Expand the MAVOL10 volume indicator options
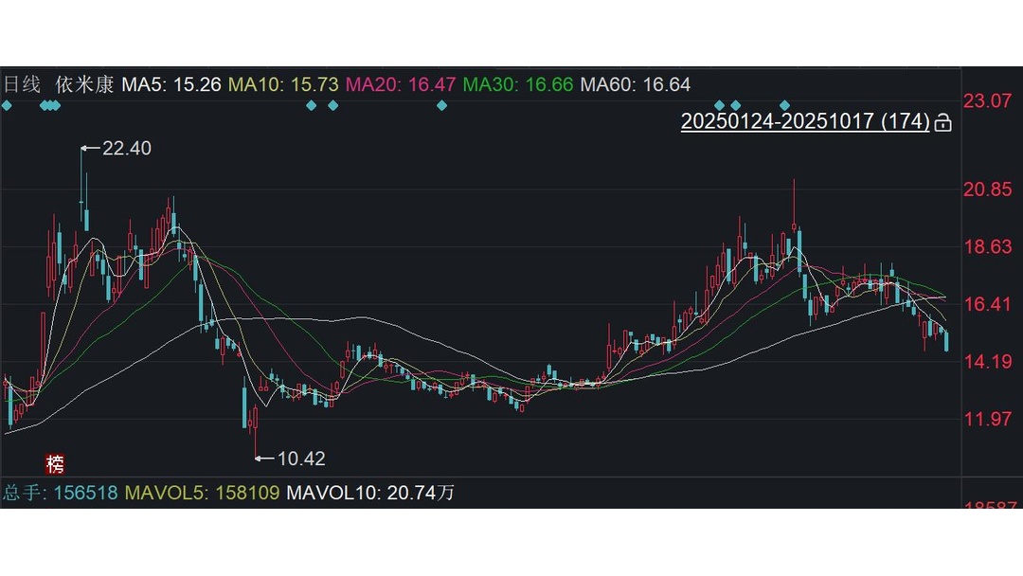The height and width of the screenshot is (576, 1023). [x=371, y=494]
